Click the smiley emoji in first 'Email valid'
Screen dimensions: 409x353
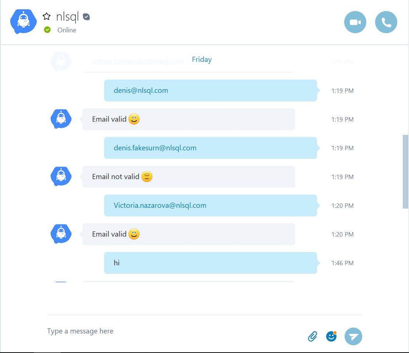point(134,119)
